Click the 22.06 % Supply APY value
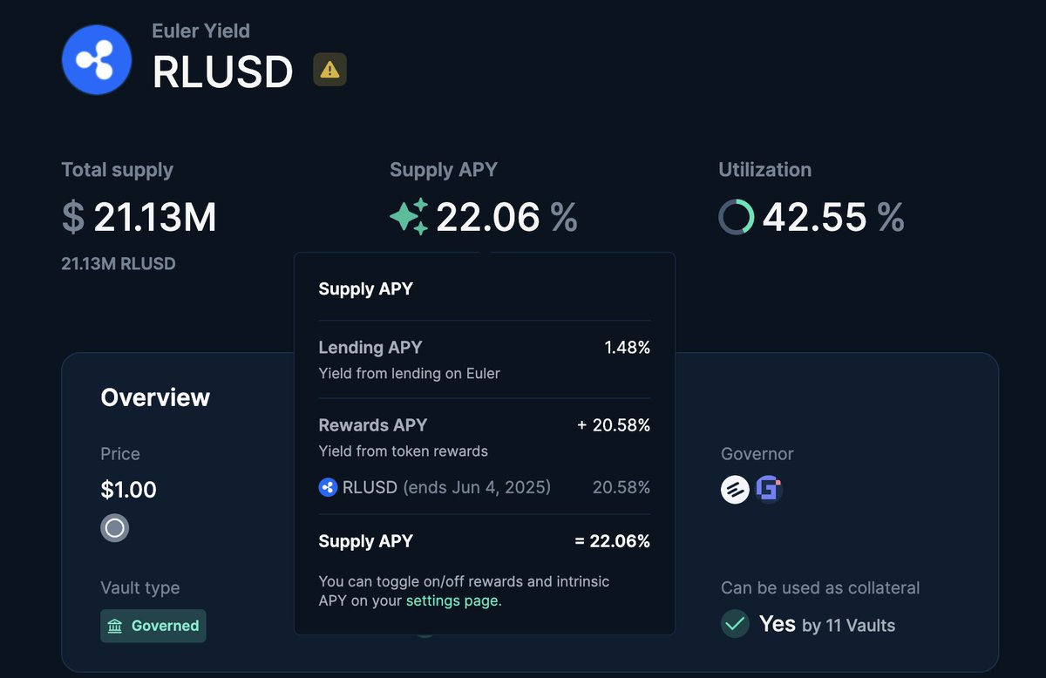 tap(506, 217)
